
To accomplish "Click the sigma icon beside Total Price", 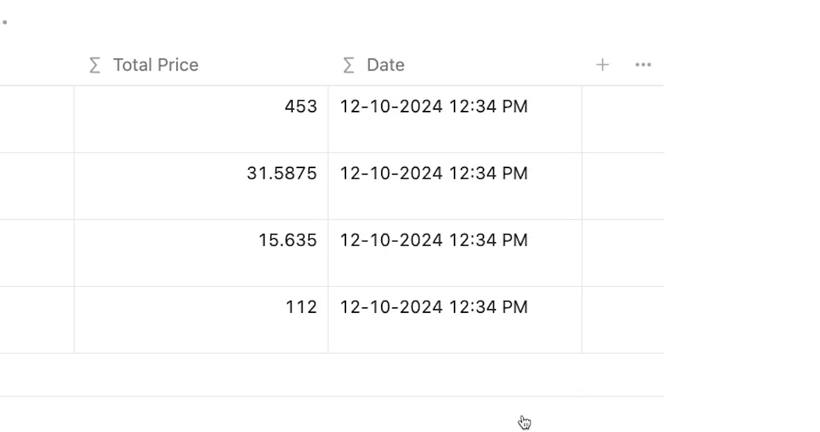I will [x=95, y=65].
